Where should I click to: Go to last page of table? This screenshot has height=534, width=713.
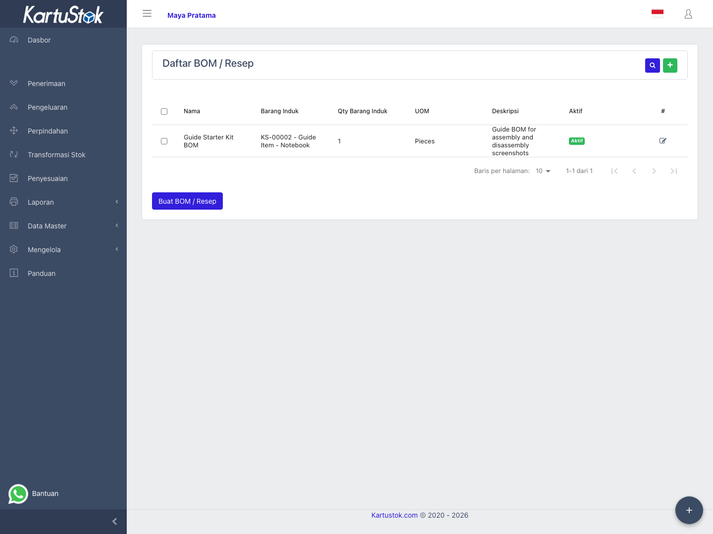click(674, 171)
